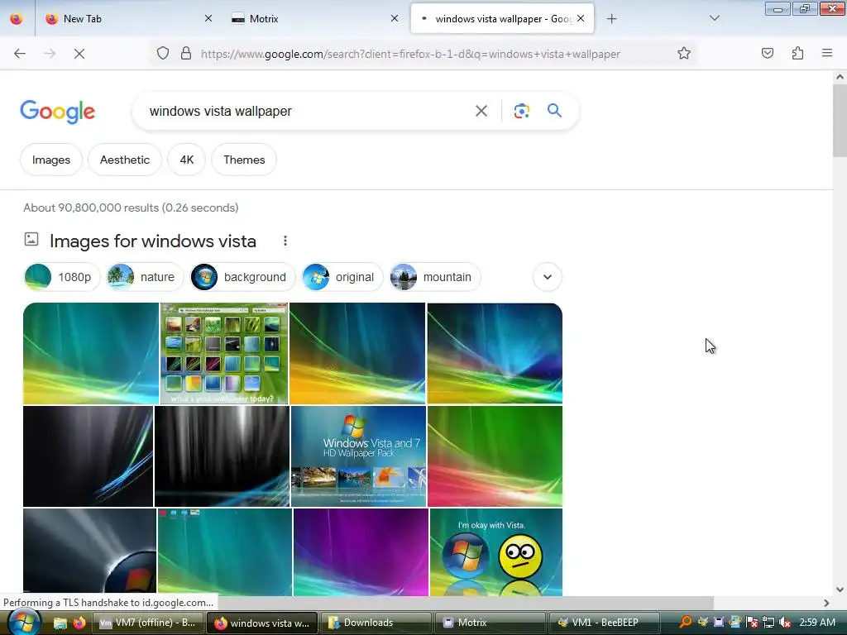Apply the Aesthetic filter chip
This screenshot has height=635, width=847.
pos(125,160)
